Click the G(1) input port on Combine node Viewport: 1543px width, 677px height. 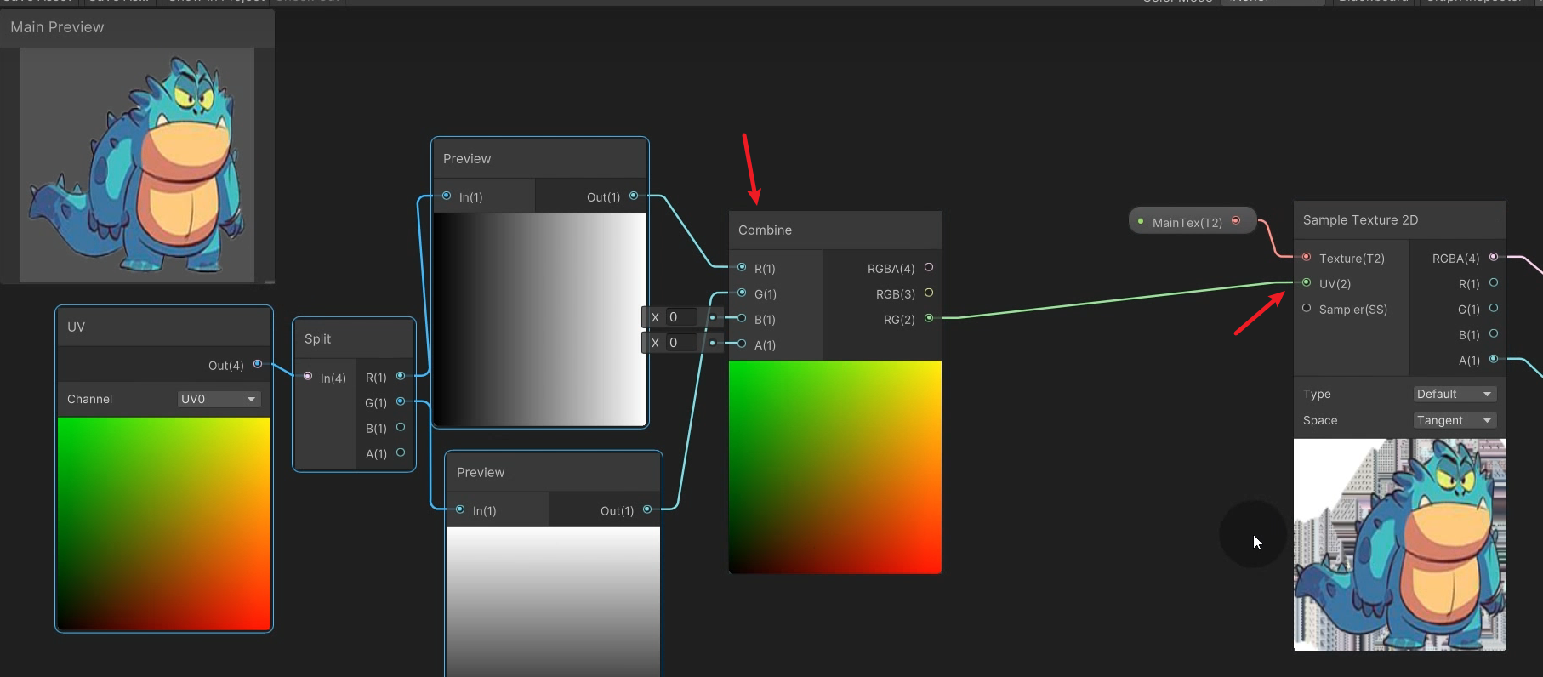[742, 293]
